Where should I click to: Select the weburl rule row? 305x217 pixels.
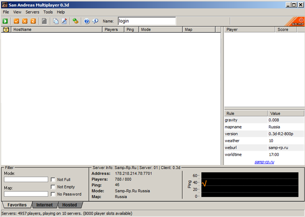(x=264, y=148)
